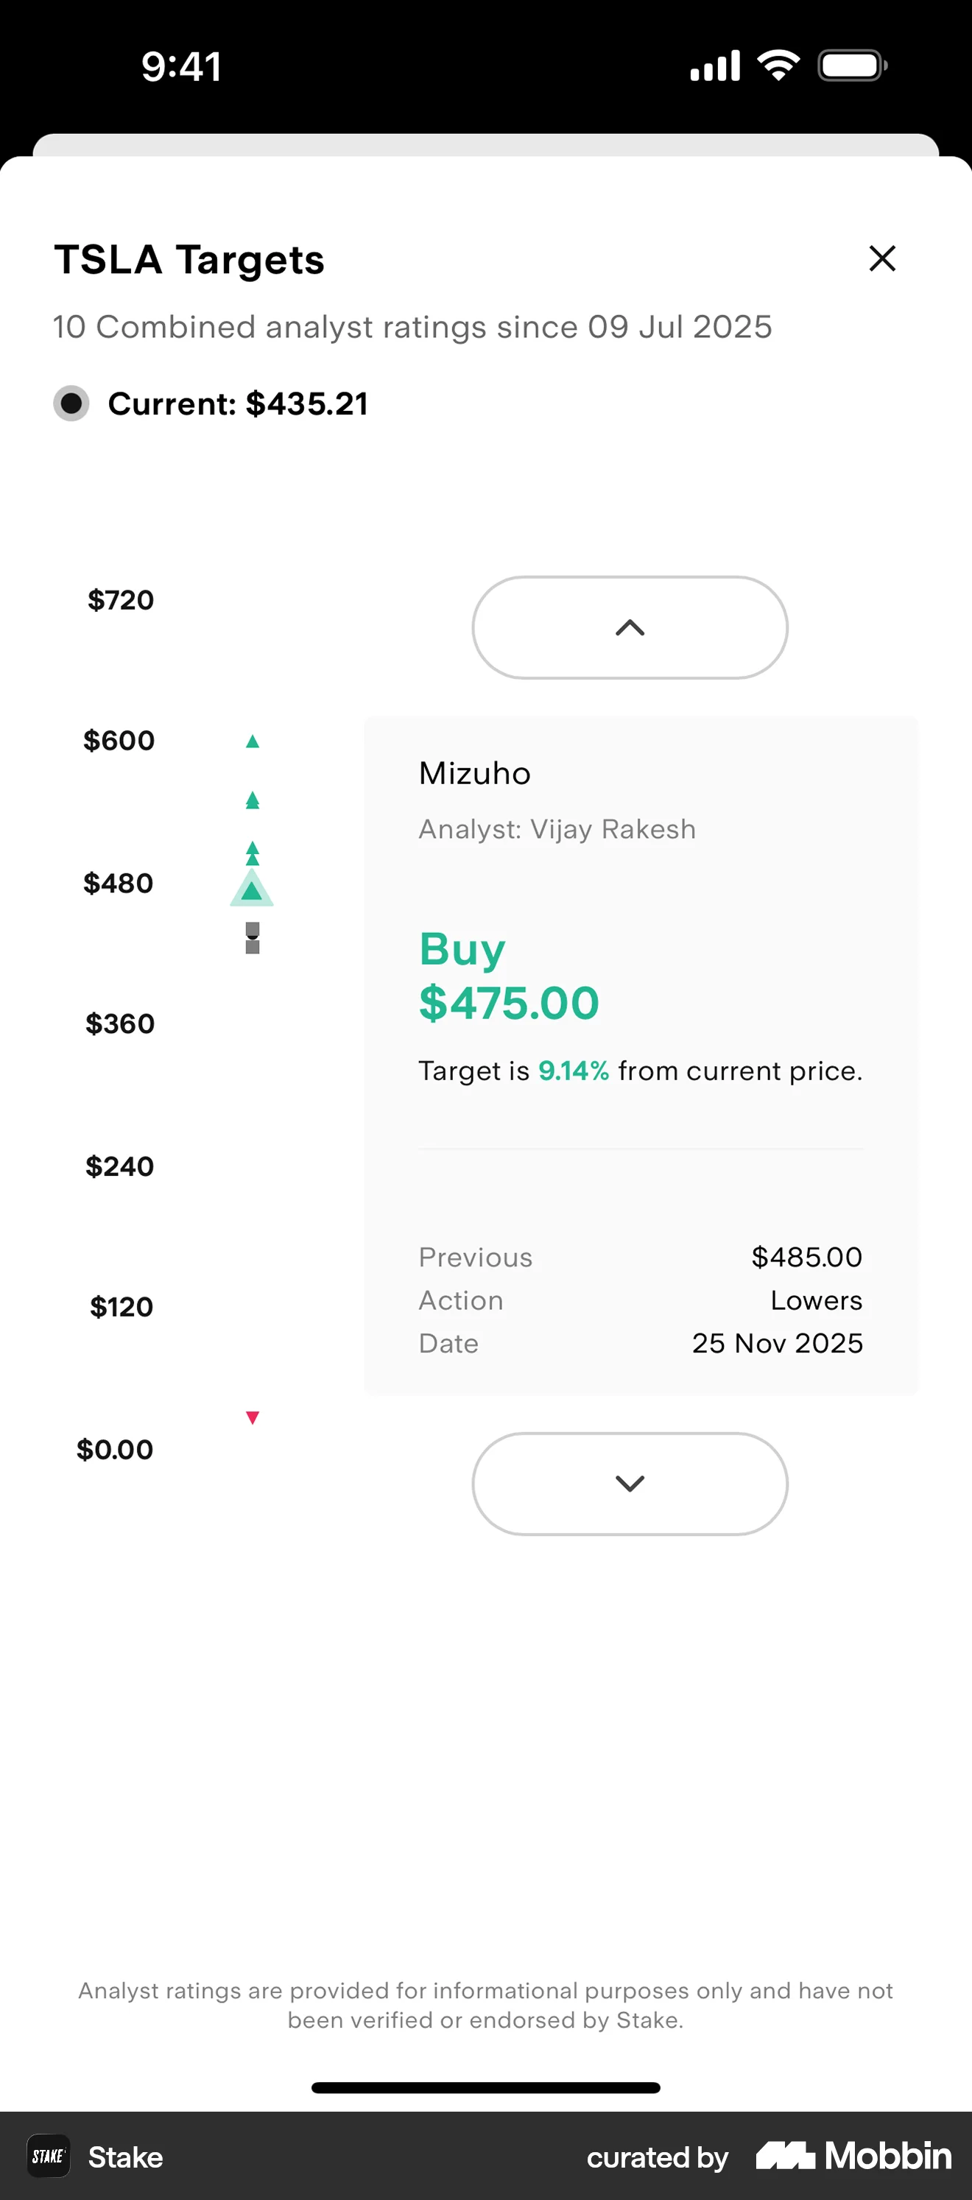Tap the Stake app logo
The height and width of the screenshot is (2200, 972).
click(x=48, y=2157)
